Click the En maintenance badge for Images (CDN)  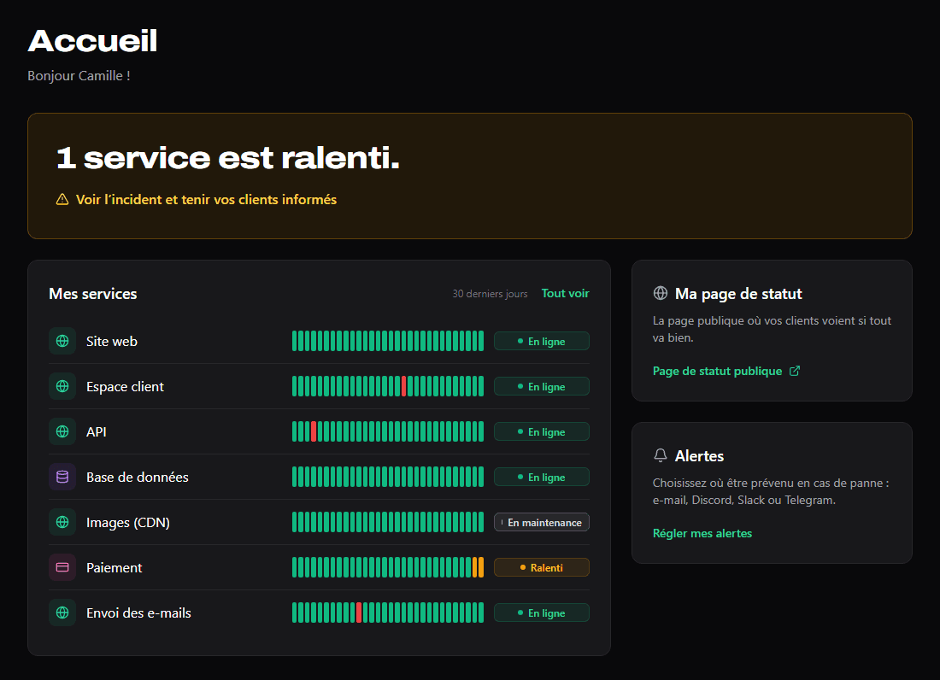point(541,522)
